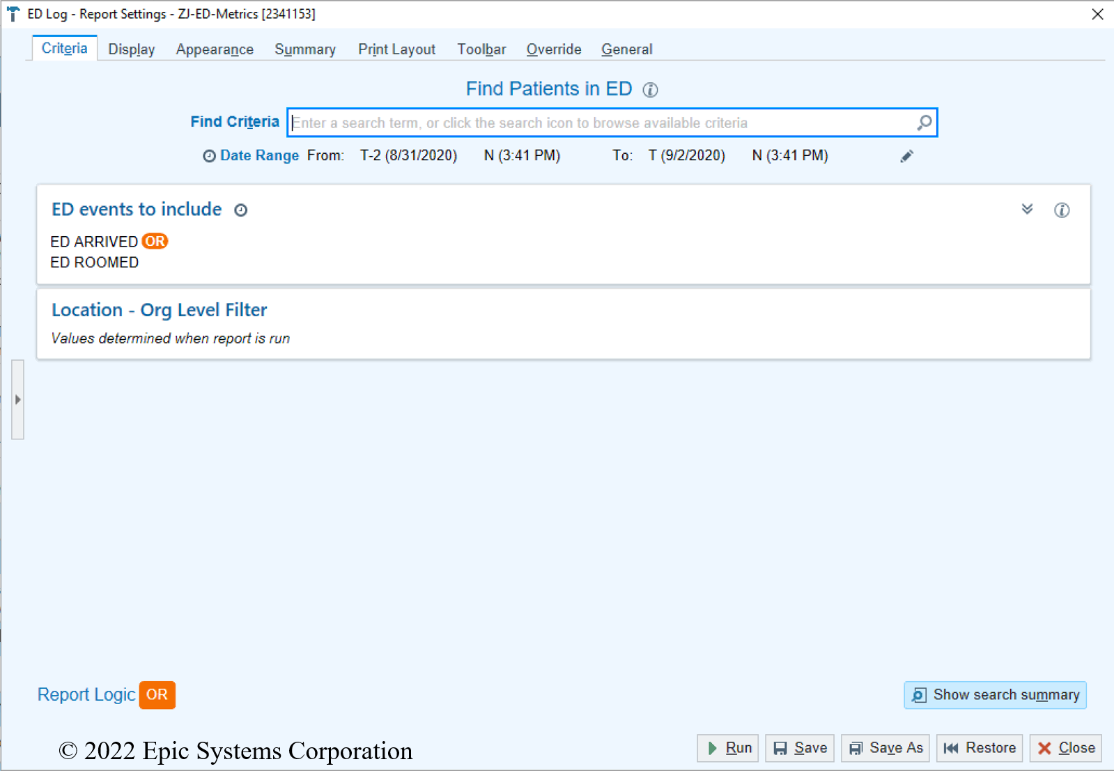Screen dimensions: 1114x771
Task: Open the Print Layout tab
Action: coord(396,49)
